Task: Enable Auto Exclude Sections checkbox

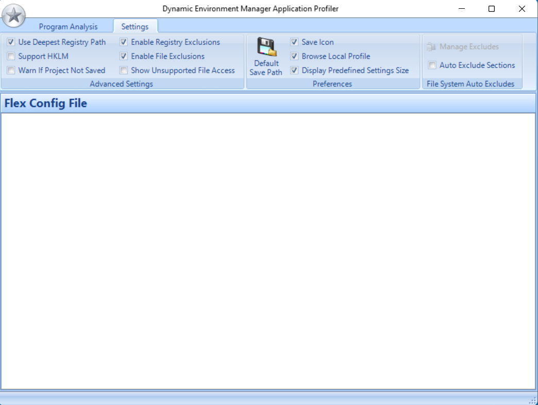Action: [x=432, y=65]
